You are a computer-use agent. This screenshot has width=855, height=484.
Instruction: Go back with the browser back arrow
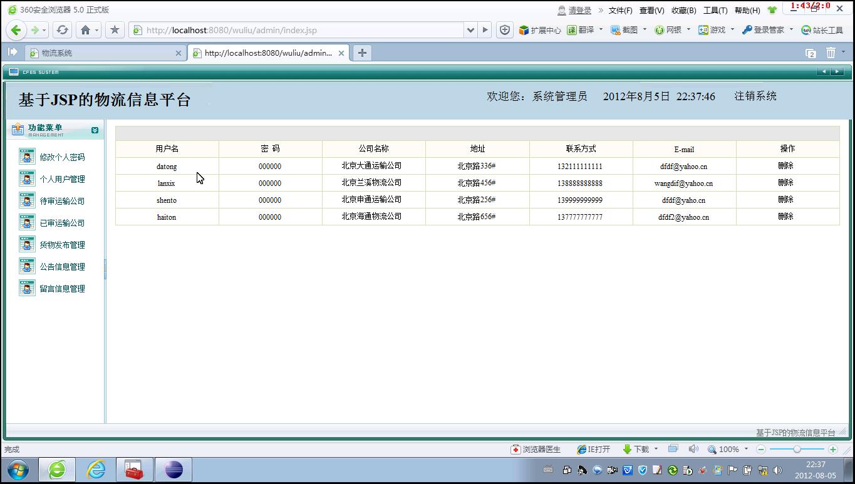16,30
